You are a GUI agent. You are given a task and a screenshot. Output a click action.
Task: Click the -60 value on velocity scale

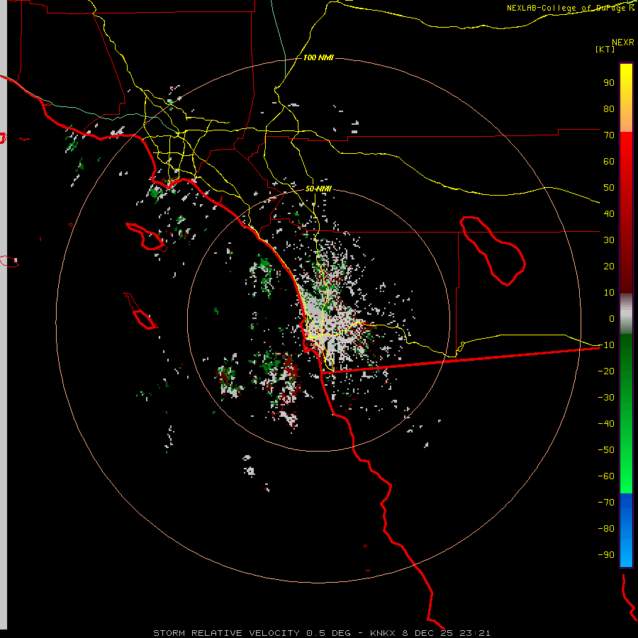click(606, 476)
